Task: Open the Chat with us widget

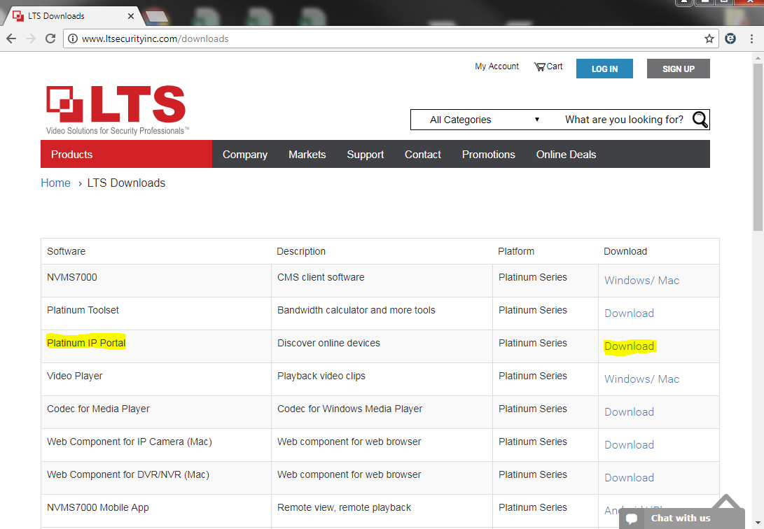Action: (x=672, y=519)
